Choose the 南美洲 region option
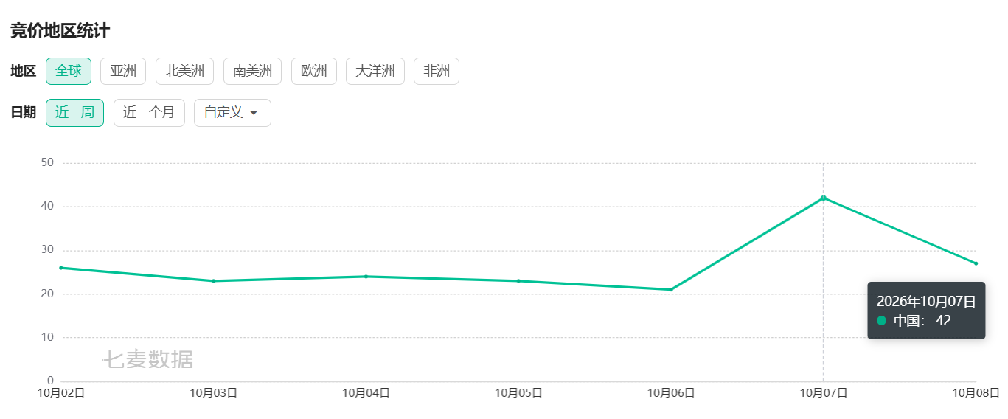1008x419 pixels. [x=252, y=72]
